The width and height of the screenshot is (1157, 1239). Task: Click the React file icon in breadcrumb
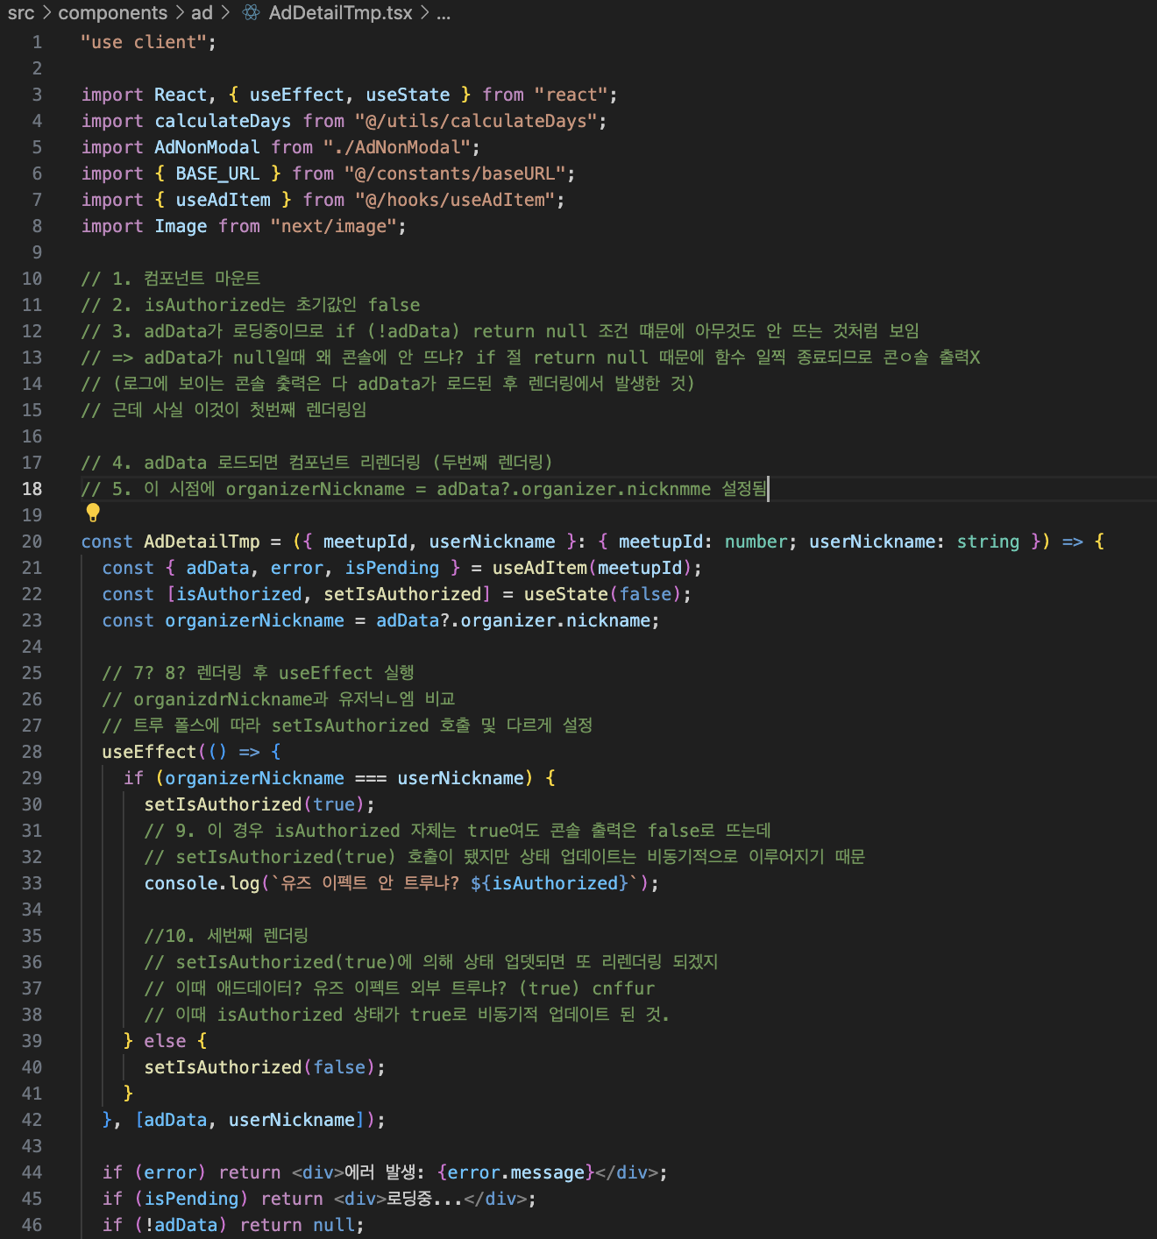coord(251,12)
